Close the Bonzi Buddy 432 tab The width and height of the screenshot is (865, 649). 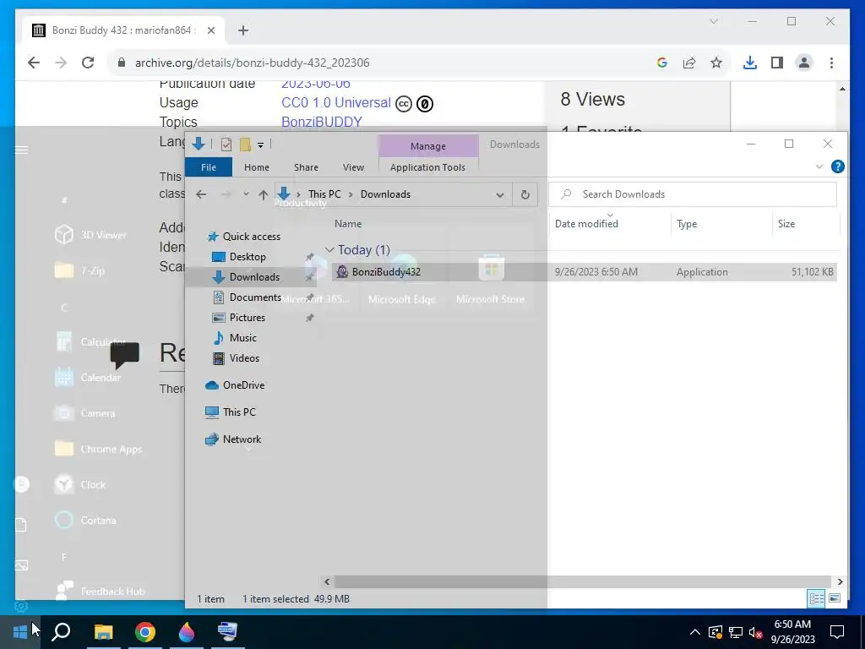coord(210,30)
